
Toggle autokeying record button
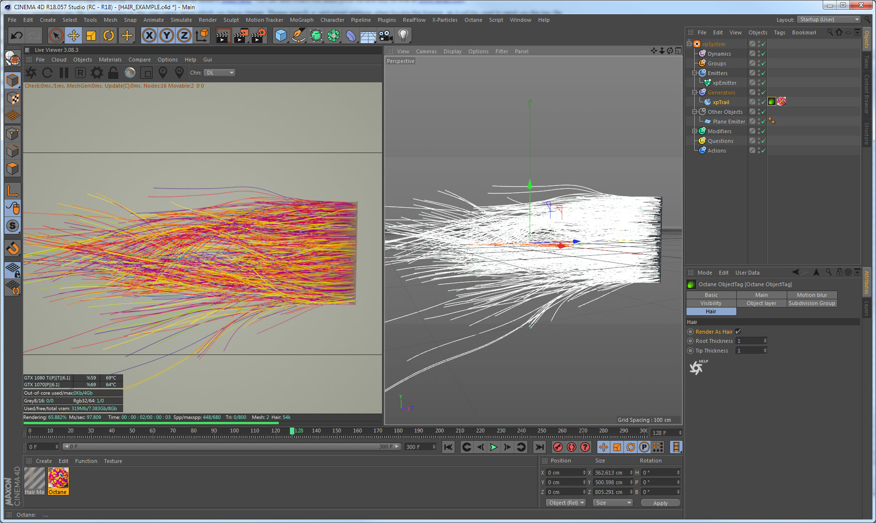pyautogui.click(x=572, y=447)
